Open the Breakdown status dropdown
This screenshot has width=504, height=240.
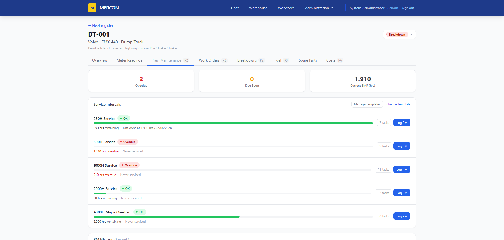(399, 34)
